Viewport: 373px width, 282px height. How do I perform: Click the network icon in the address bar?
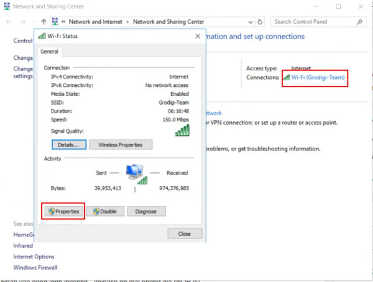(x=55, y=21)
